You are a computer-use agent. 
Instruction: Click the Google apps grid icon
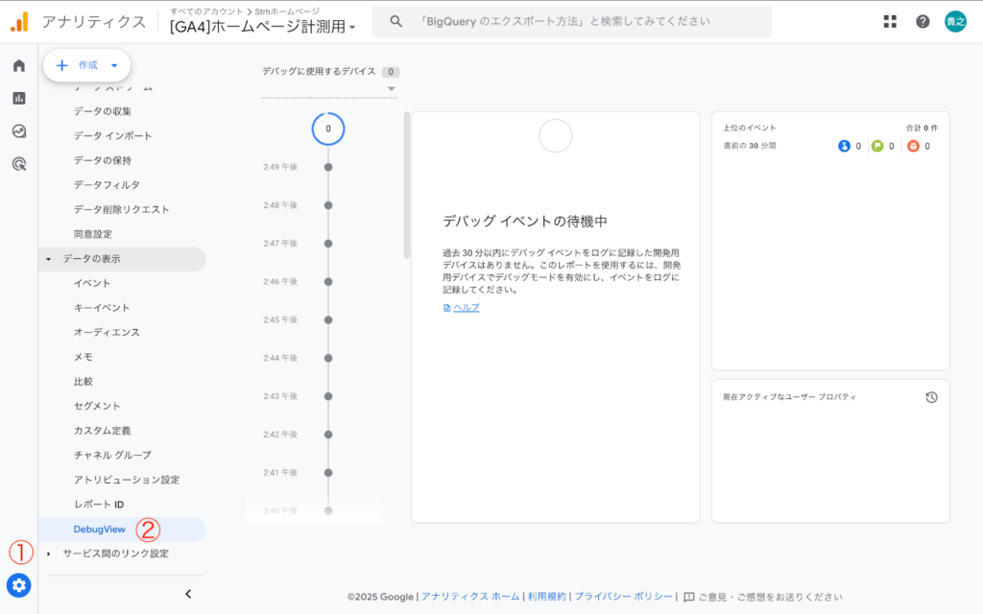coord(890,20)
